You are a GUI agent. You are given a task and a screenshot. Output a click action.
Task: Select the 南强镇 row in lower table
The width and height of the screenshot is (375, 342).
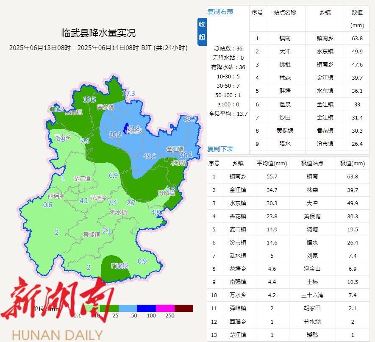[238, 282]
